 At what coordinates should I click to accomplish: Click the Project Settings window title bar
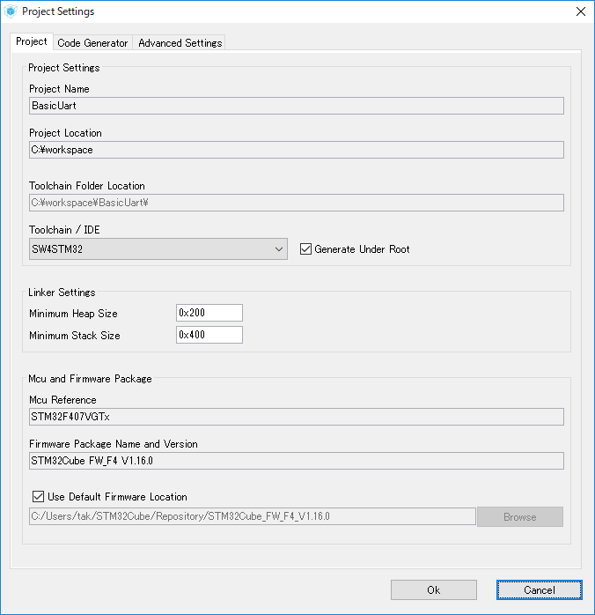[264, 11]
